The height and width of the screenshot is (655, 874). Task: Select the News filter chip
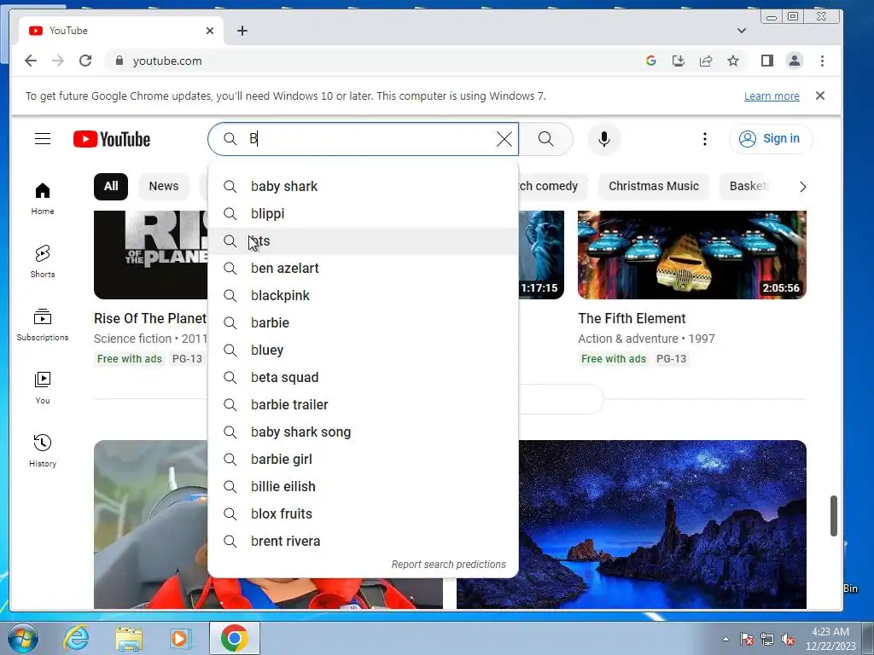164,186
